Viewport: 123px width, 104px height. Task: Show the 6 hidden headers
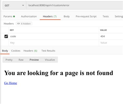24,24
